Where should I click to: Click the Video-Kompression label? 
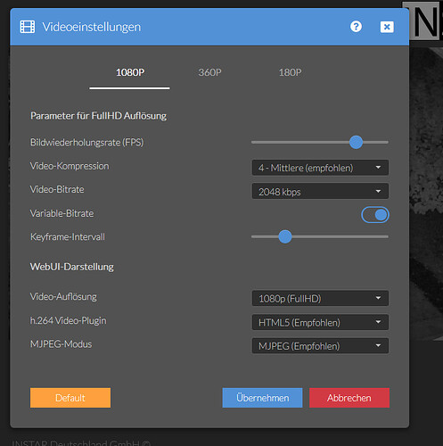[x=70, y=166]
